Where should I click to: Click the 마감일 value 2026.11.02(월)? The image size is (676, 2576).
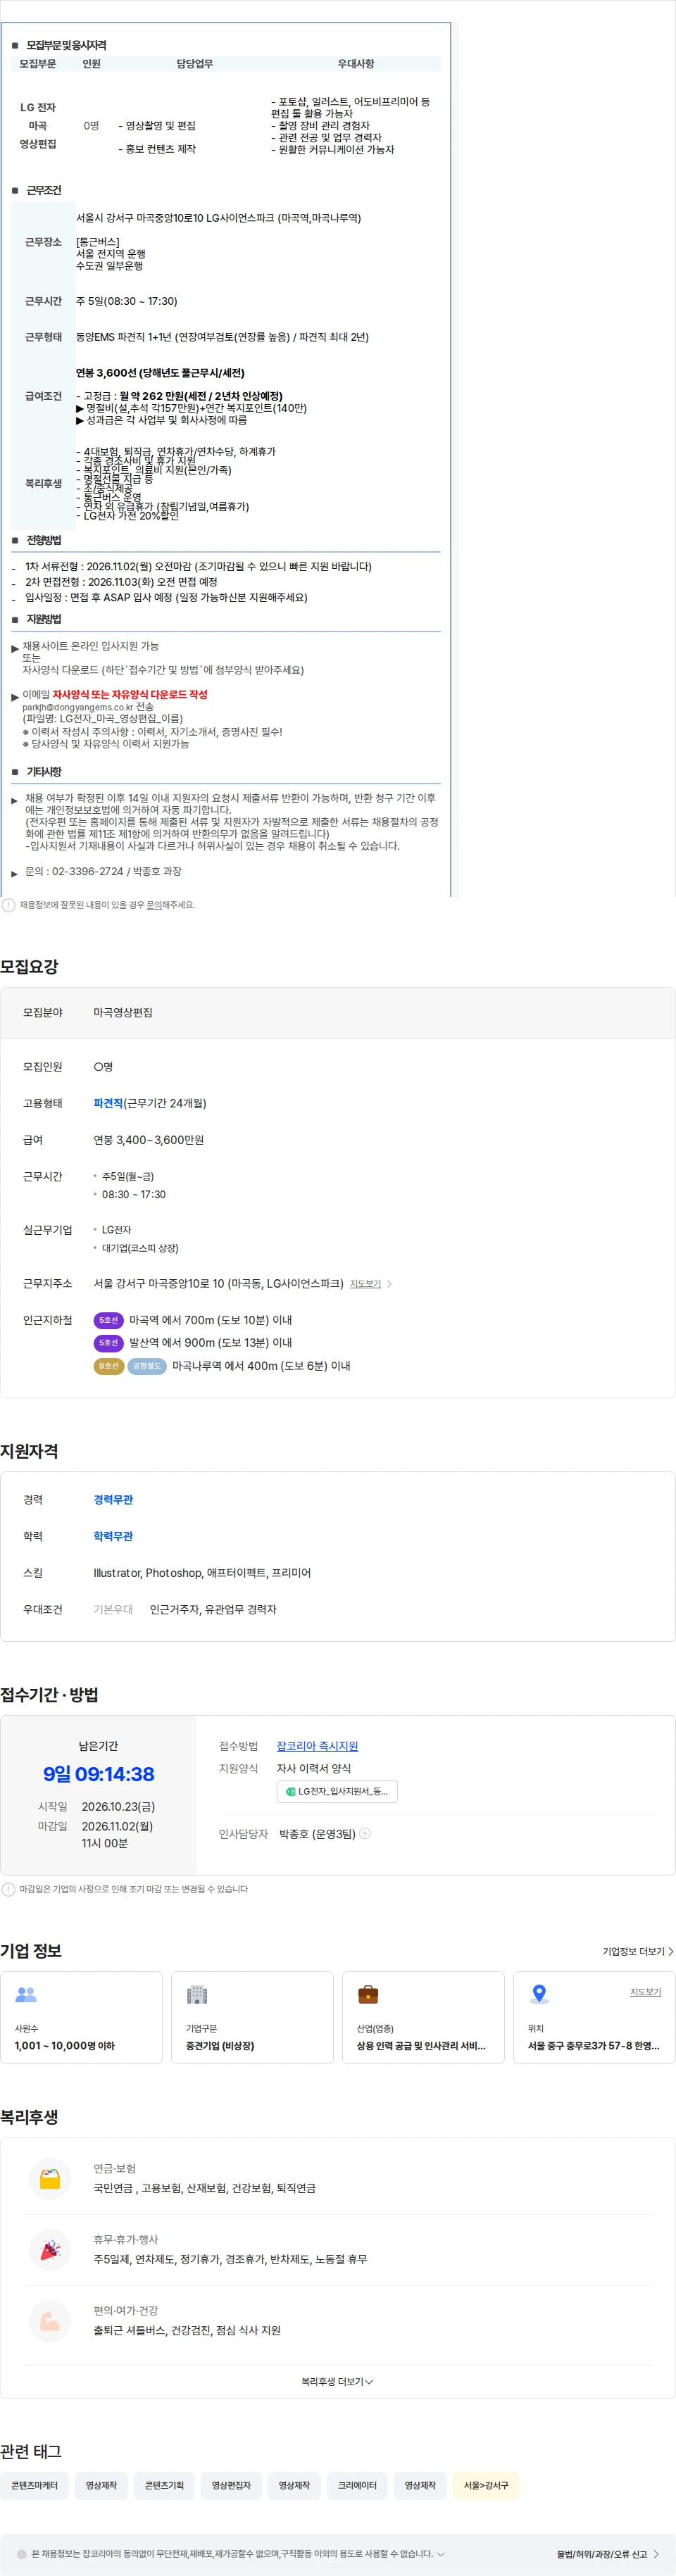coord(117,1826)
